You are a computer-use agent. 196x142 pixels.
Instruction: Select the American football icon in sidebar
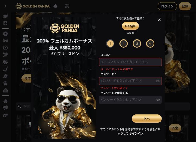point(6,76)
